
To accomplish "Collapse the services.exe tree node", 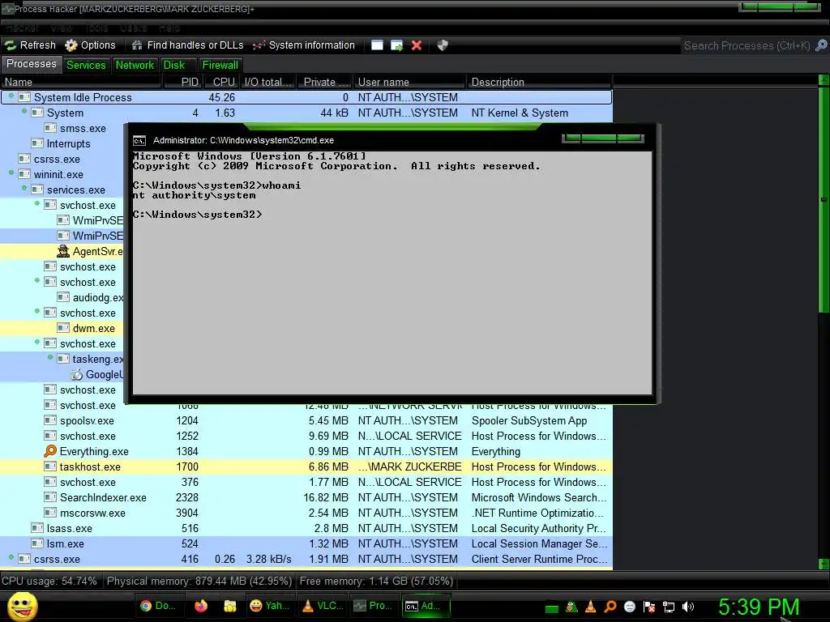I will click(x=24, y=188).
